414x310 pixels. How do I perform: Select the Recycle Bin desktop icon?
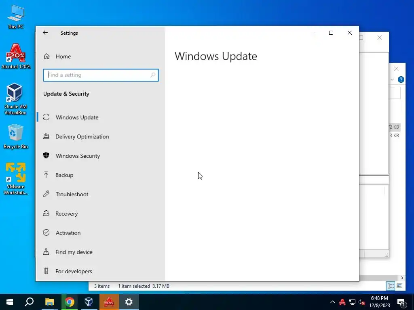coord(16,136)
